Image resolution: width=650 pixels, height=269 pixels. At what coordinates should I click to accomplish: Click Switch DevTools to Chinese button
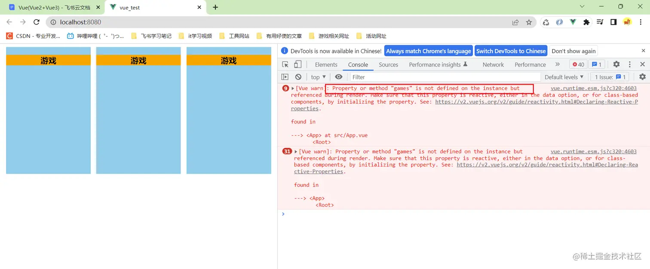pos(511,51)
